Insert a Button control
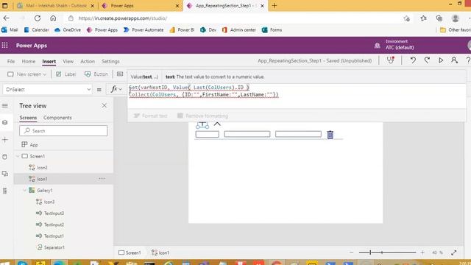 tap(96, 74)
